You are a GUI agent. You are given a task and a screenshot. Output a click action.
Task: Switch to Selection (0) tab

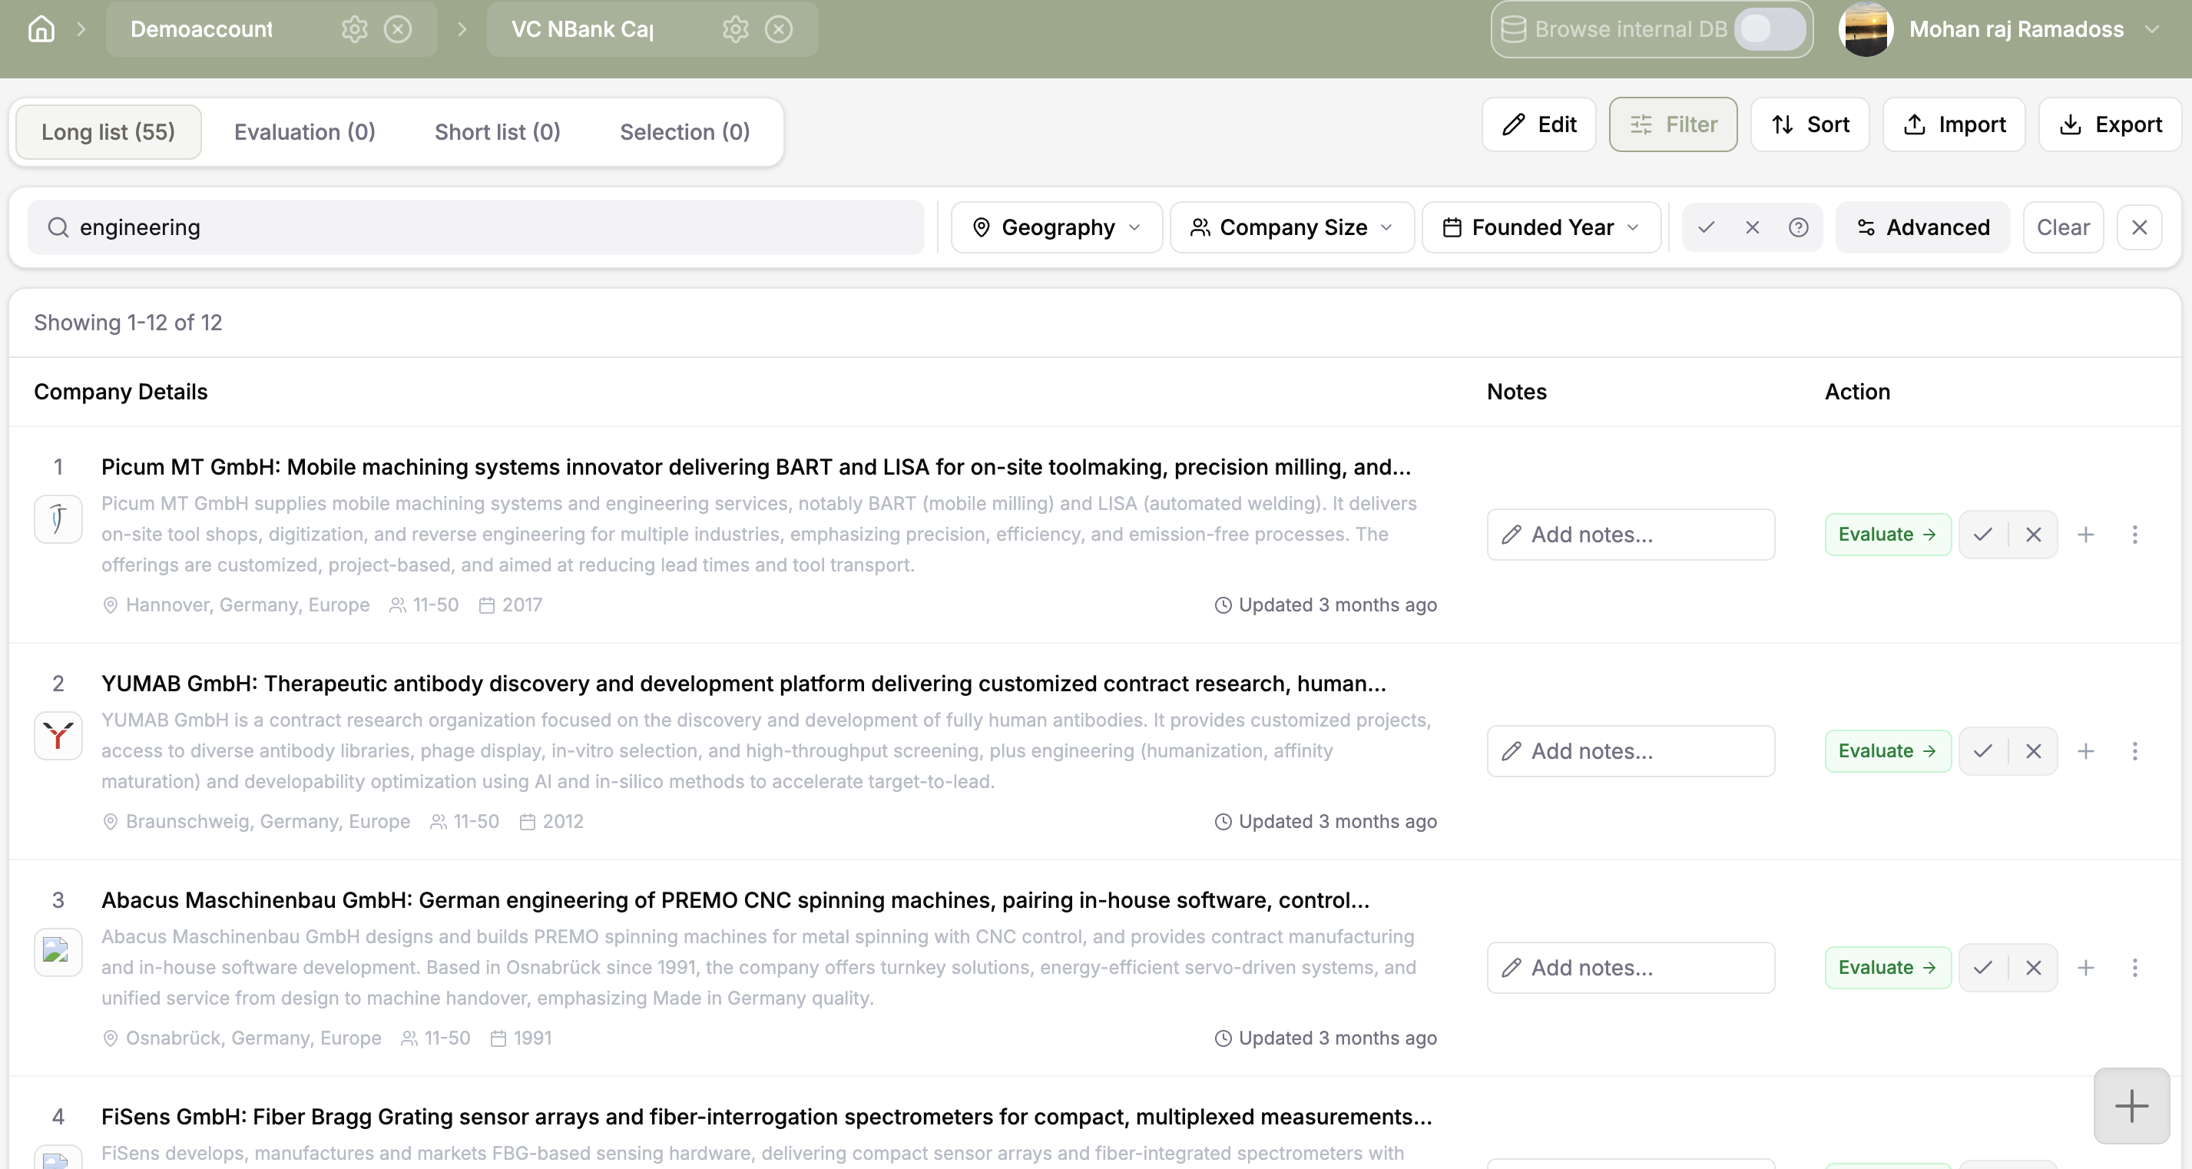(684, 132)
